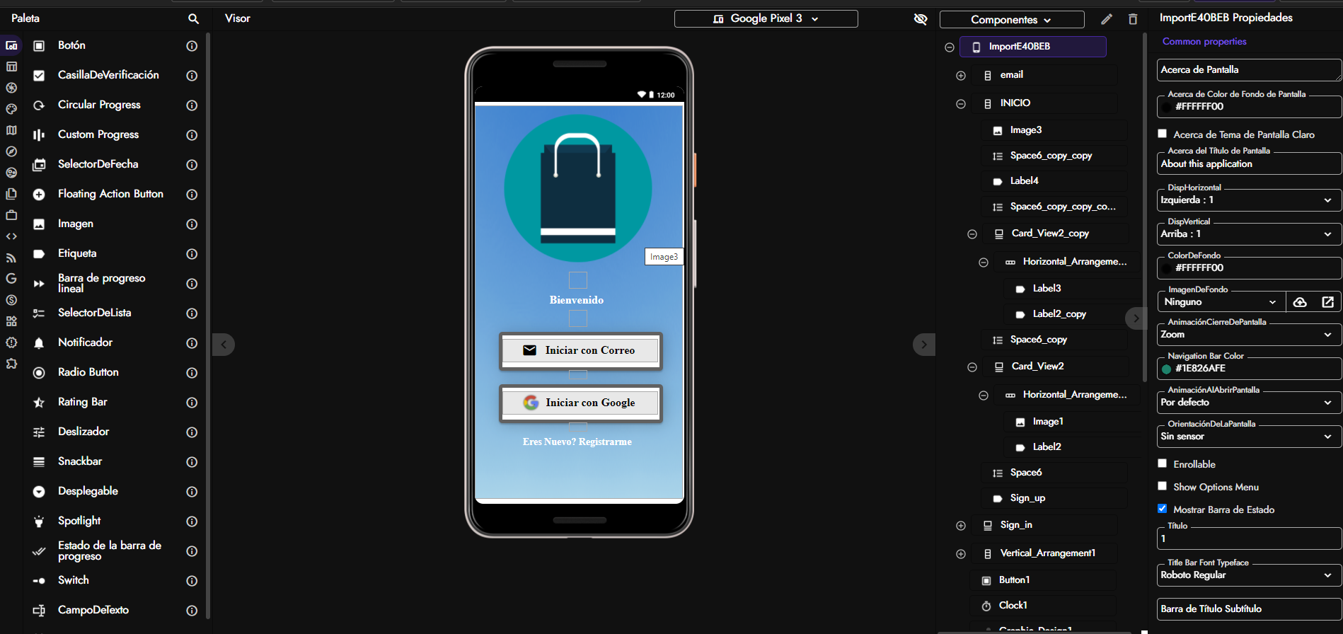Click the rename component pencil icon

[x=1107, y=19]
